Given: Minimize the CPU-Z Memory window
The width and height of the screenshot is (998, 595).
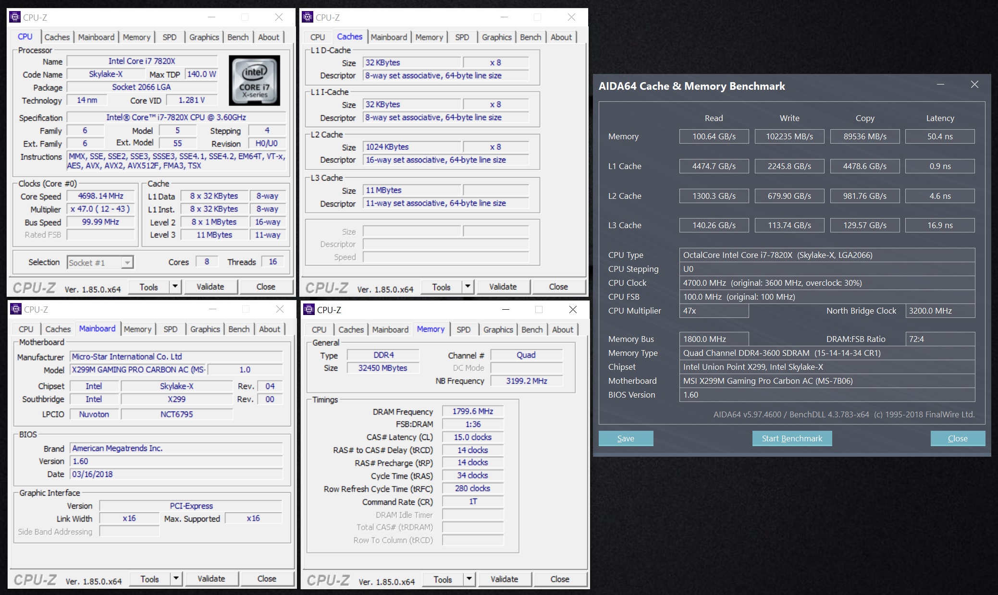Looking at the screenshot, I should click(505, 309).
